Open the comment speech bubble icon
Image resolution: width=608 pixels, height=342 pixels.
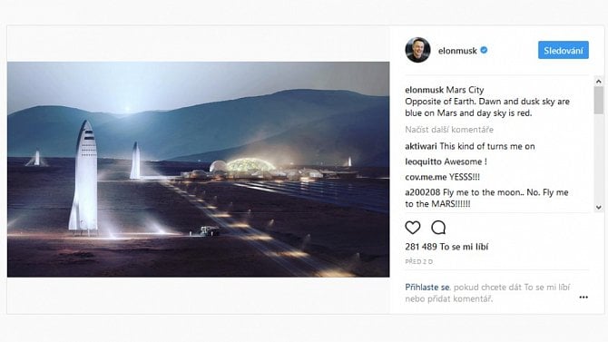(x=438, y=228)
